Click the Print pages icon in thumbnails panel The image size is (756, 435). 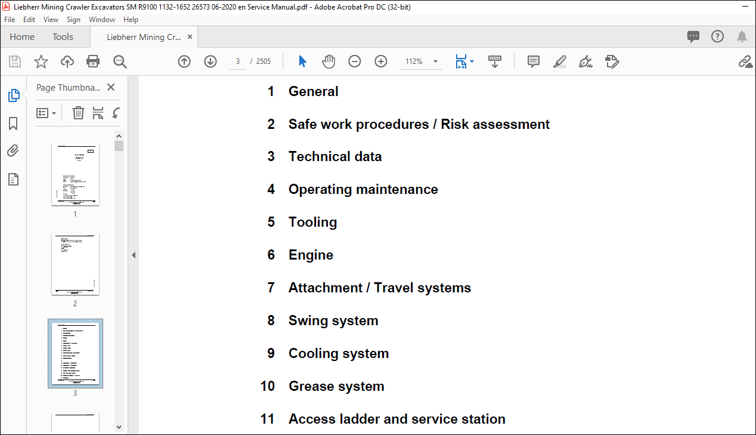pos(98,113)
